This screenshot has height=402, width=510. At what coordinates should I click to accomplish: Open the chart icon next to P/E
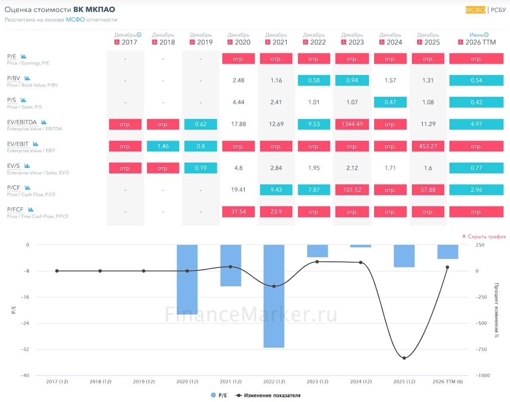[24, 57]
